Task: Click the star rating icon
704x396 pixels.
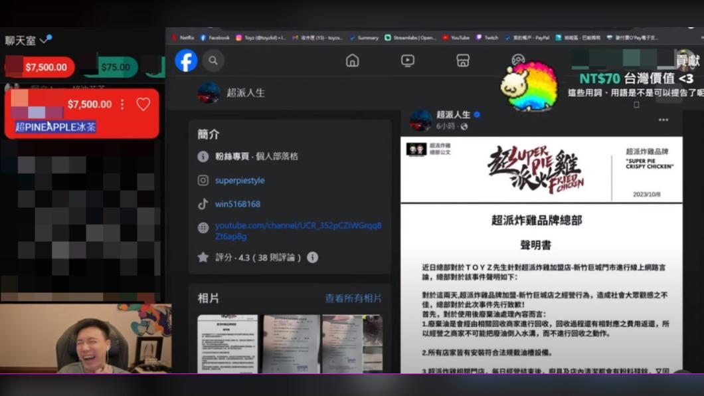Action: 203,257
